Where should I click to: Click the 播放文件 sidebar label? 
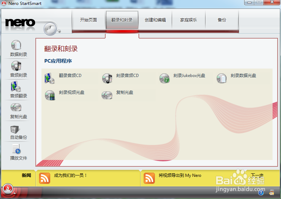click(19, 158)
